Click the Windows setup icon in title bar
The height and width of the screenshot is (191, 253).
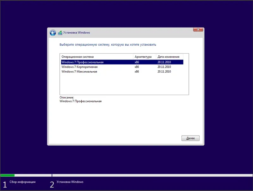click(60, 33)
